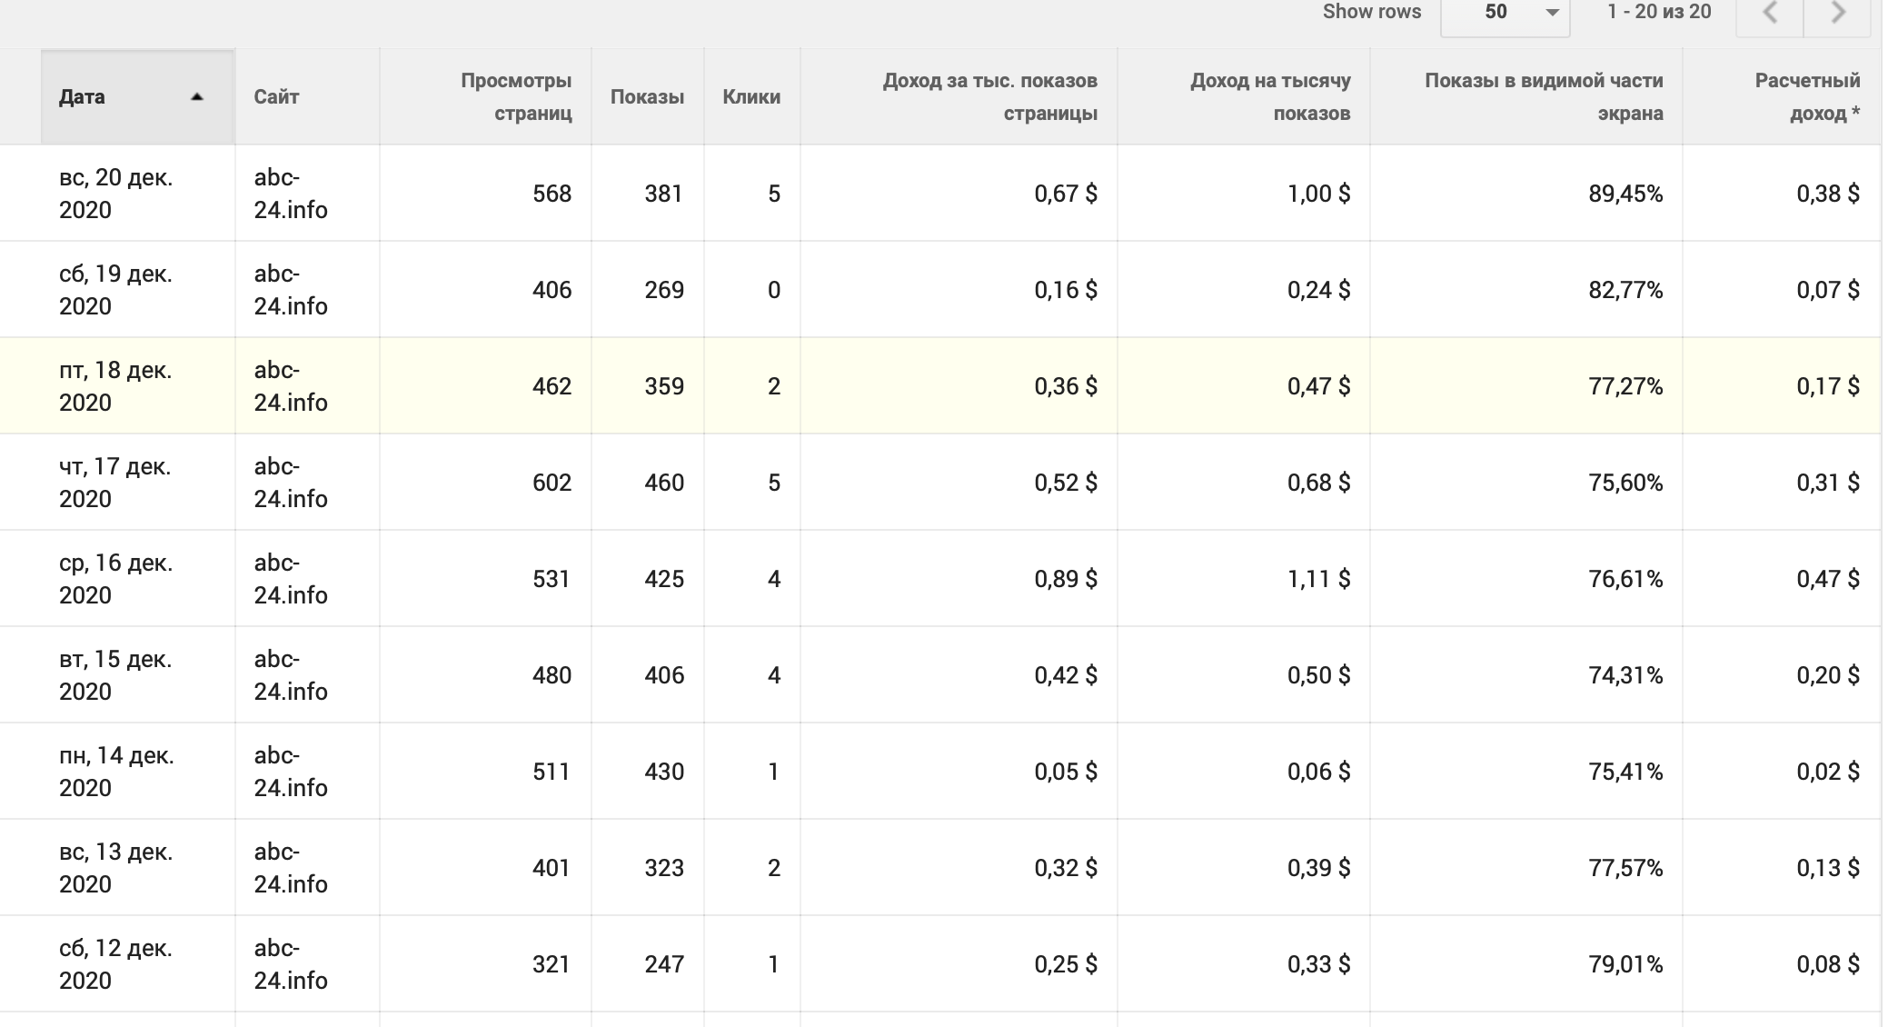
Task: Click page RPM value 0,05 $
Action: (x=1066, y=772)
